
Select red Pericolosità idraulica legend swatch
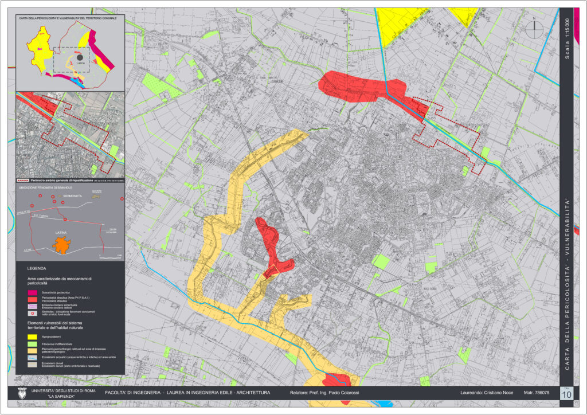(32, 299)
